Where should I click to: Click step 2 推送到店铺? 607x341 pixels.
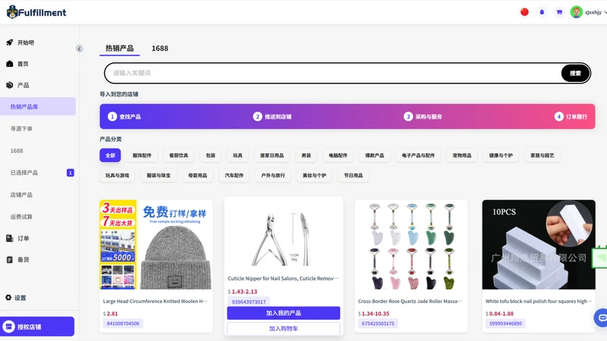(x=272, y=117)
